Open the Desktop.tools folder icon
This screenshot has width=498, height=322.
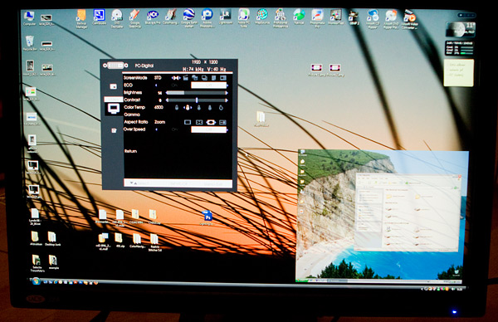tap(52, 239)
